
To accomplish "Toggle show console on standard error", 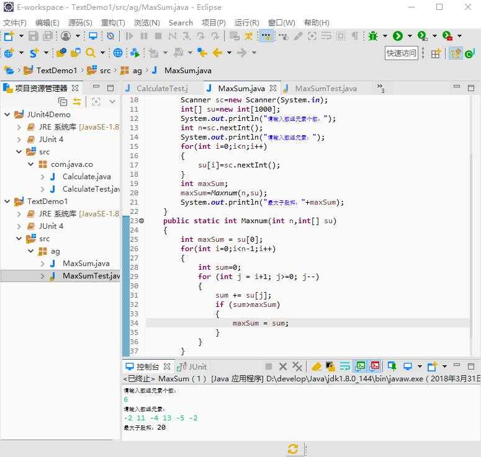I will tap(375, 366).
